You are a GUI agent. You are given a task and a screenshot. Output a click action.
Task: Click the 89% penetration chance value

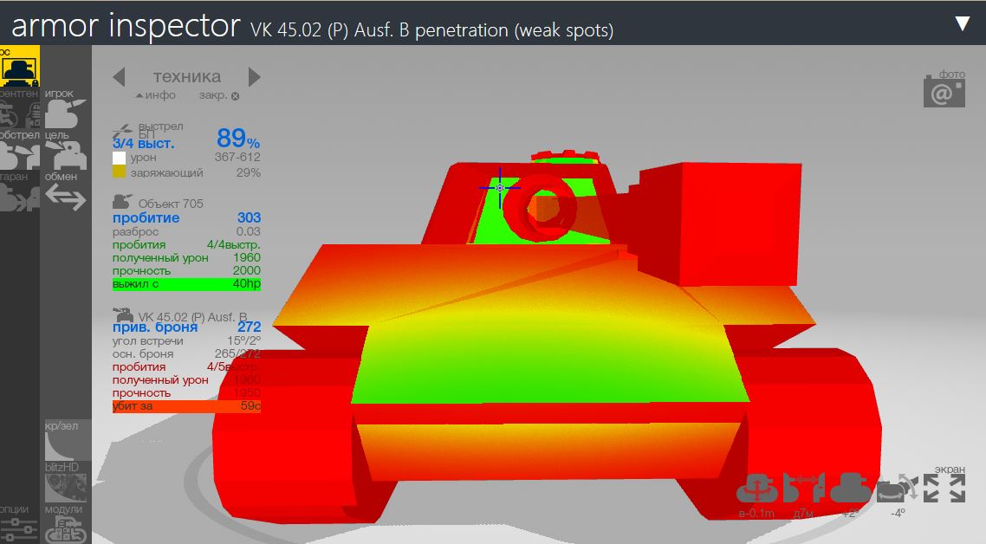pyautogui.click(x=238, y=139)
